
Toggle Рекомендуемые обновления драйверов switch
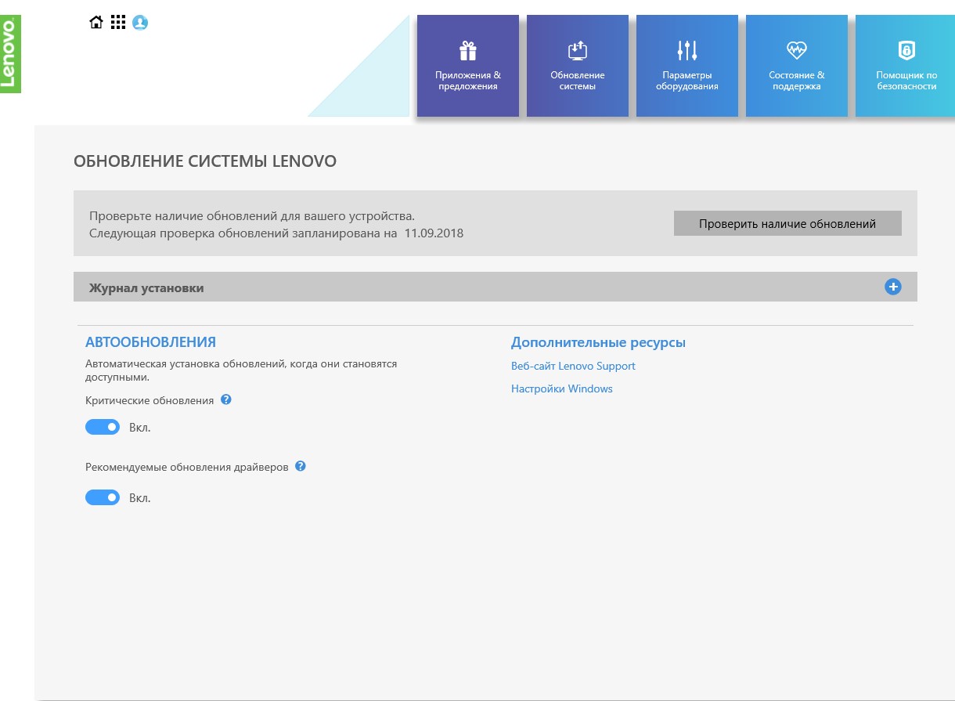(x=103, y=497)
